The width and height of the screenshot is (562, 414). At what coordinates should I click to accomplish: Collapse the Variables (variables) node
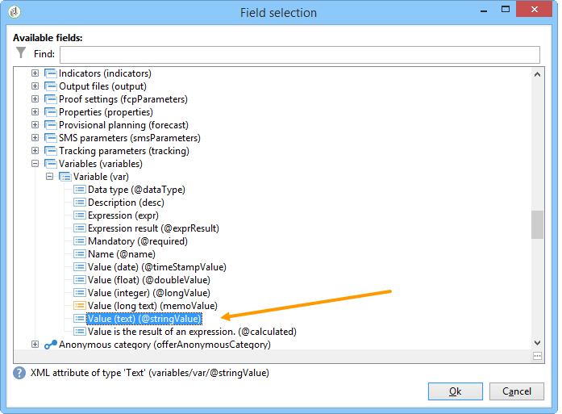click(x=35, y=164)
